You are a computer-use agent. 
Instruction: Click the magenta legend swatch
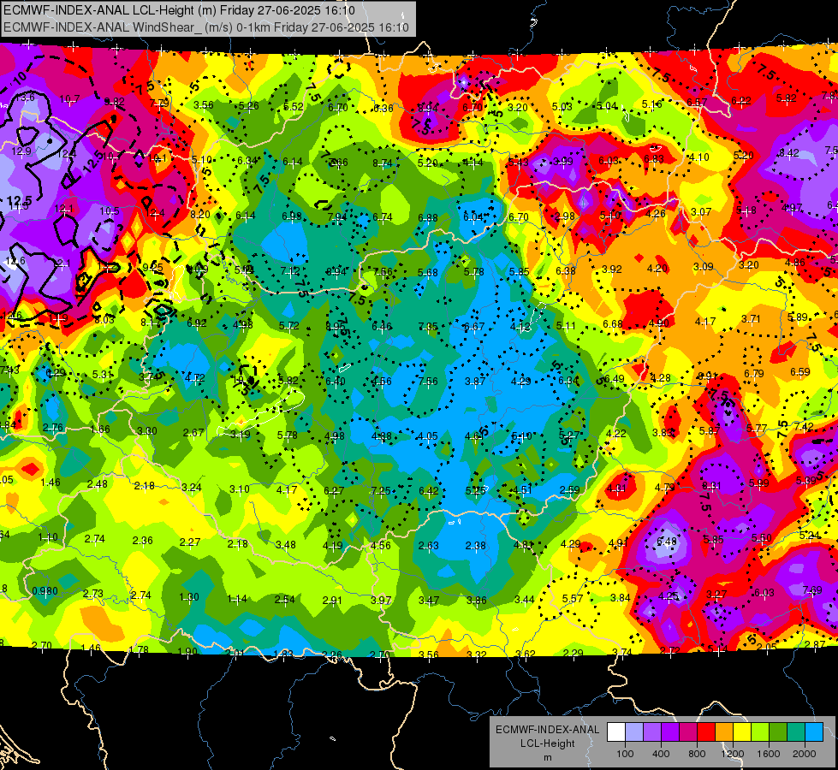[x=688, y=732]
